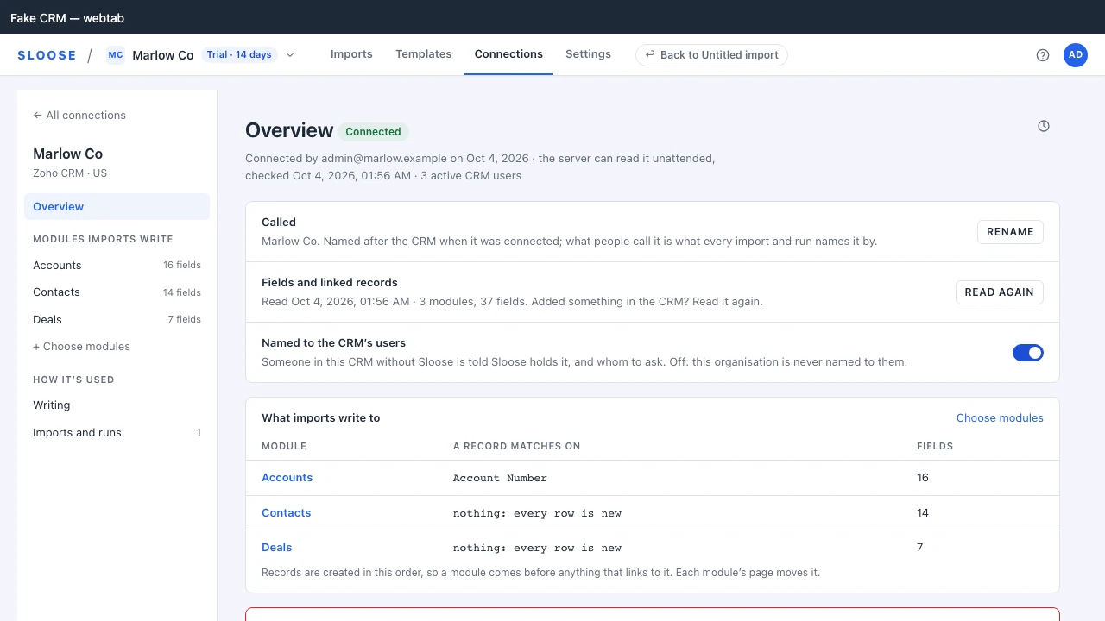Open Writing in the sidebar
Image resolution: width=1105 pixels, height=621 pixels.
117,405
